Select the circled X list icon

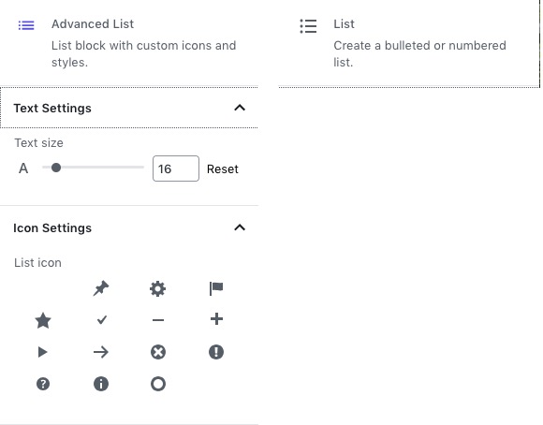point(158,352)
